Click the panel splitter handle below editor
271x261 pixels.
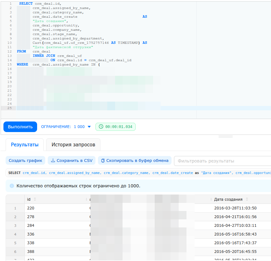tap(225, 136)
